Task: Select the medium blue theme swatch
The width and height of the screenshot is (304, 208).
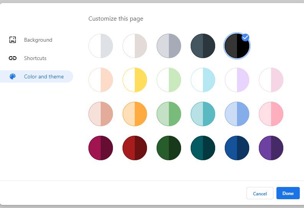Action: coord(237,114)
